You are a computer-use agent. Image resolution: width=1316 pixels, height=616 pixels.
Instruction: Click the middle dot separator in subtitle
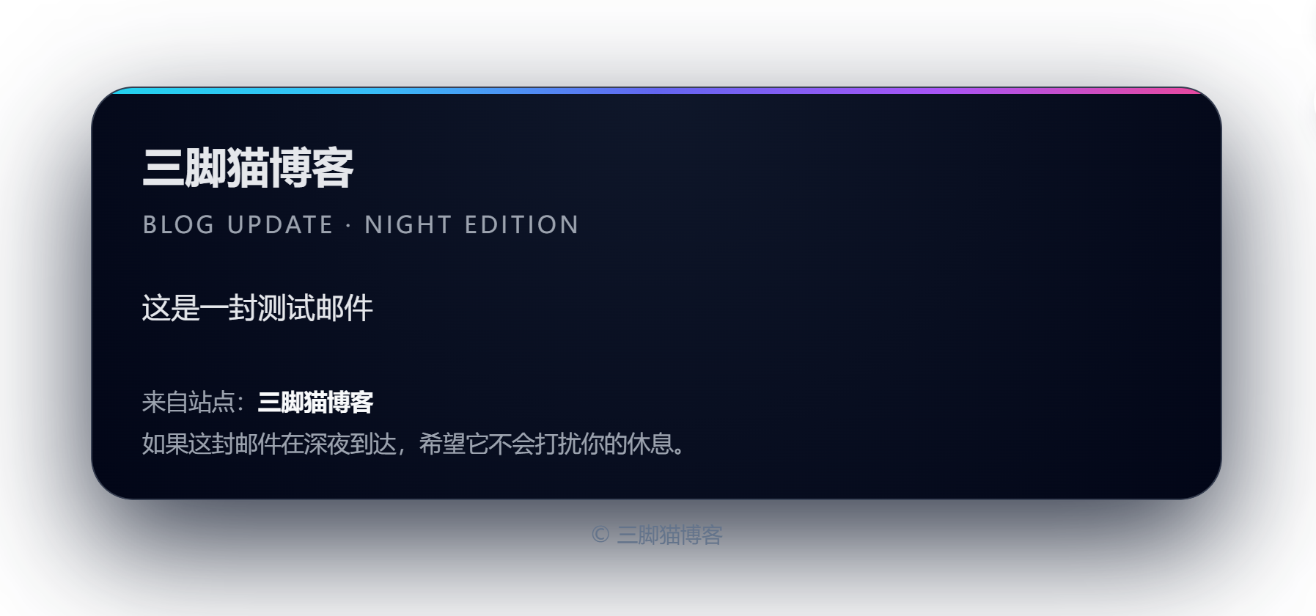pos(349,225)
